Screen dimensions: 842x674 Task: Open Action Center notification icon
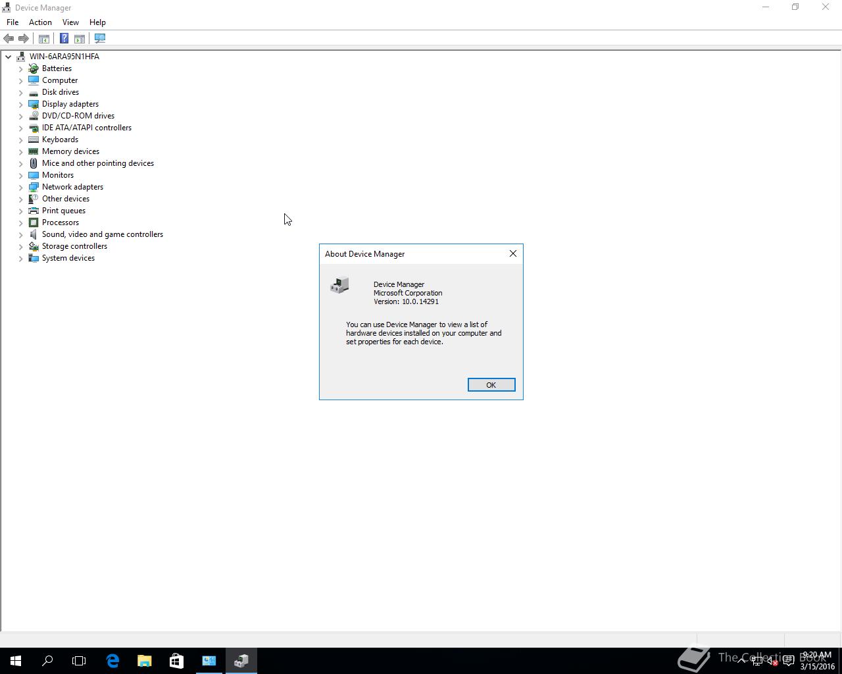[788, 661]
